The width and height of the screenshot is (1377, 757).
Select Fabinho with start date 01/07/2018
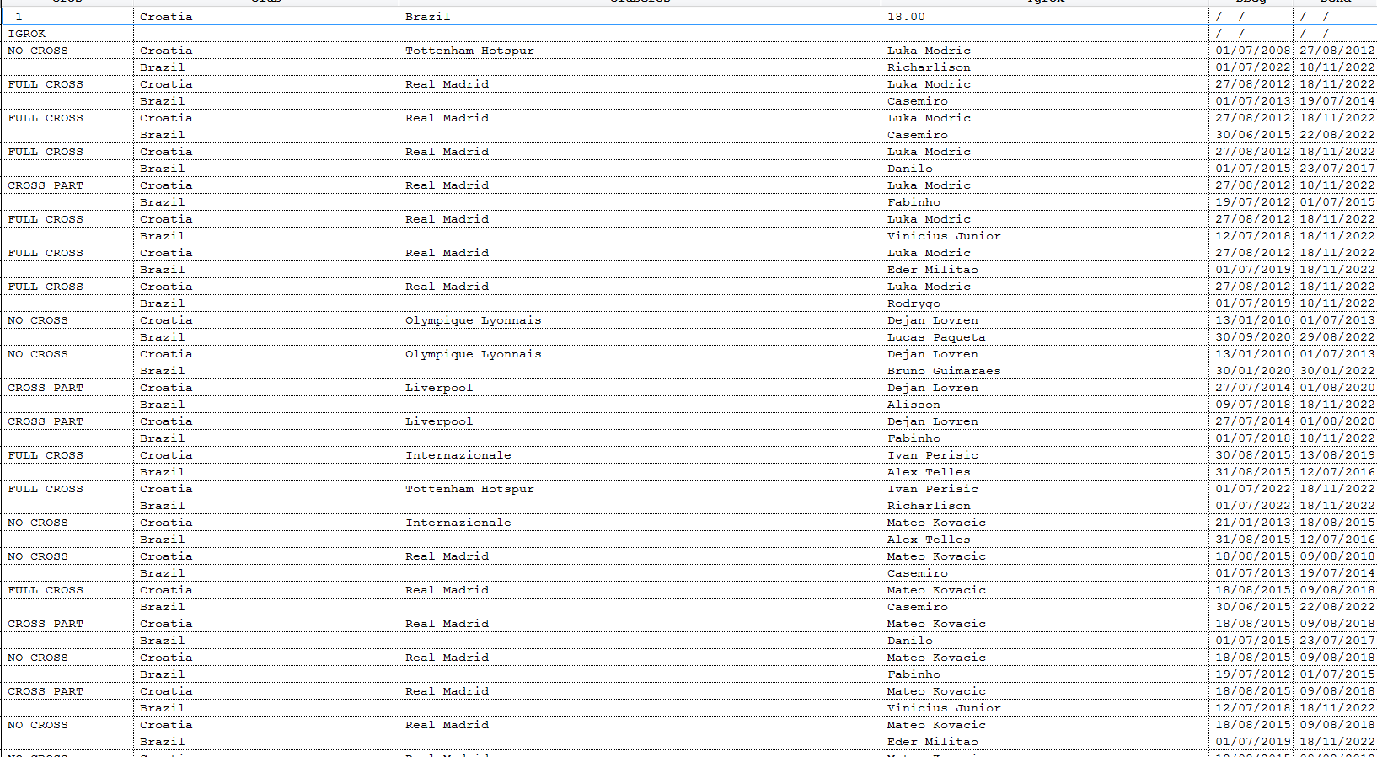tap(914, 438)
